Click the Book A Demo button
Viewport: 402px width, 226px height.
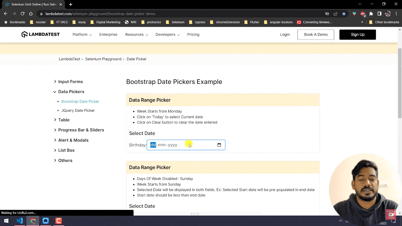tap(316, 34)
